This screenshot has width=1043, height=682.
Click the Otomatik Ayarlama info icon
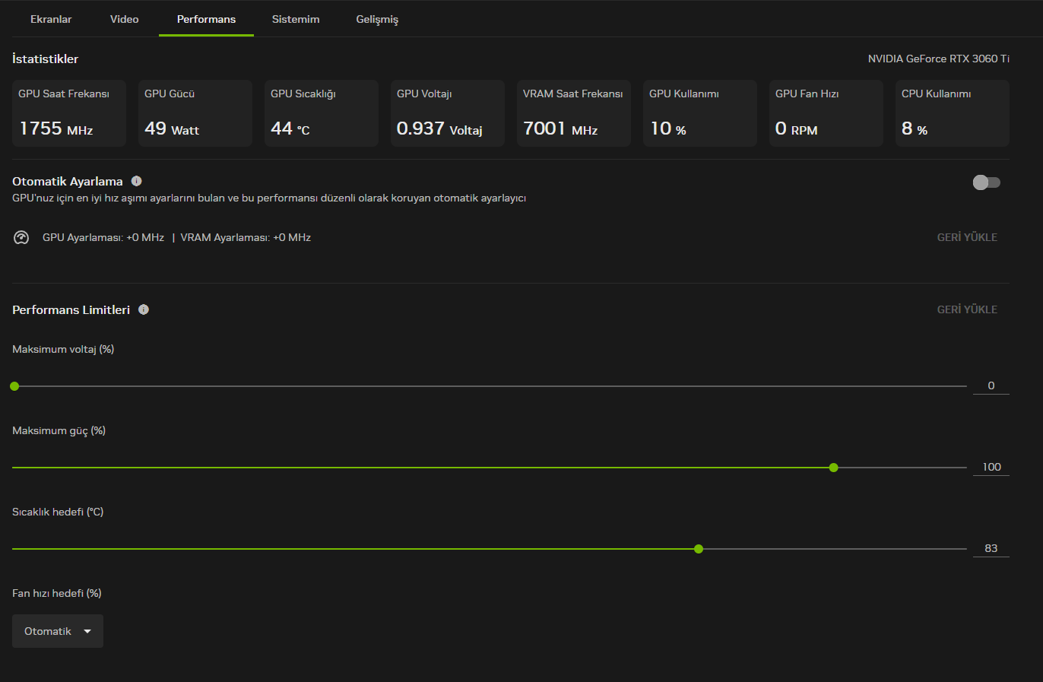(x=137, y=181)
